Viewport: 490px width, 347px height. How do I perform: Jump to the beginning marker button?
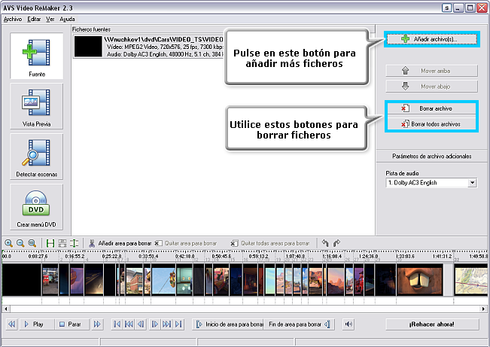[117, 324]
